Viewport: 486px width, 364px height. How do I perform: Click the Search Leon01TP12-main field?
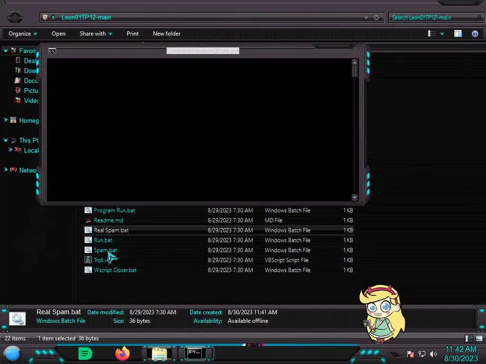coord(436,18)
